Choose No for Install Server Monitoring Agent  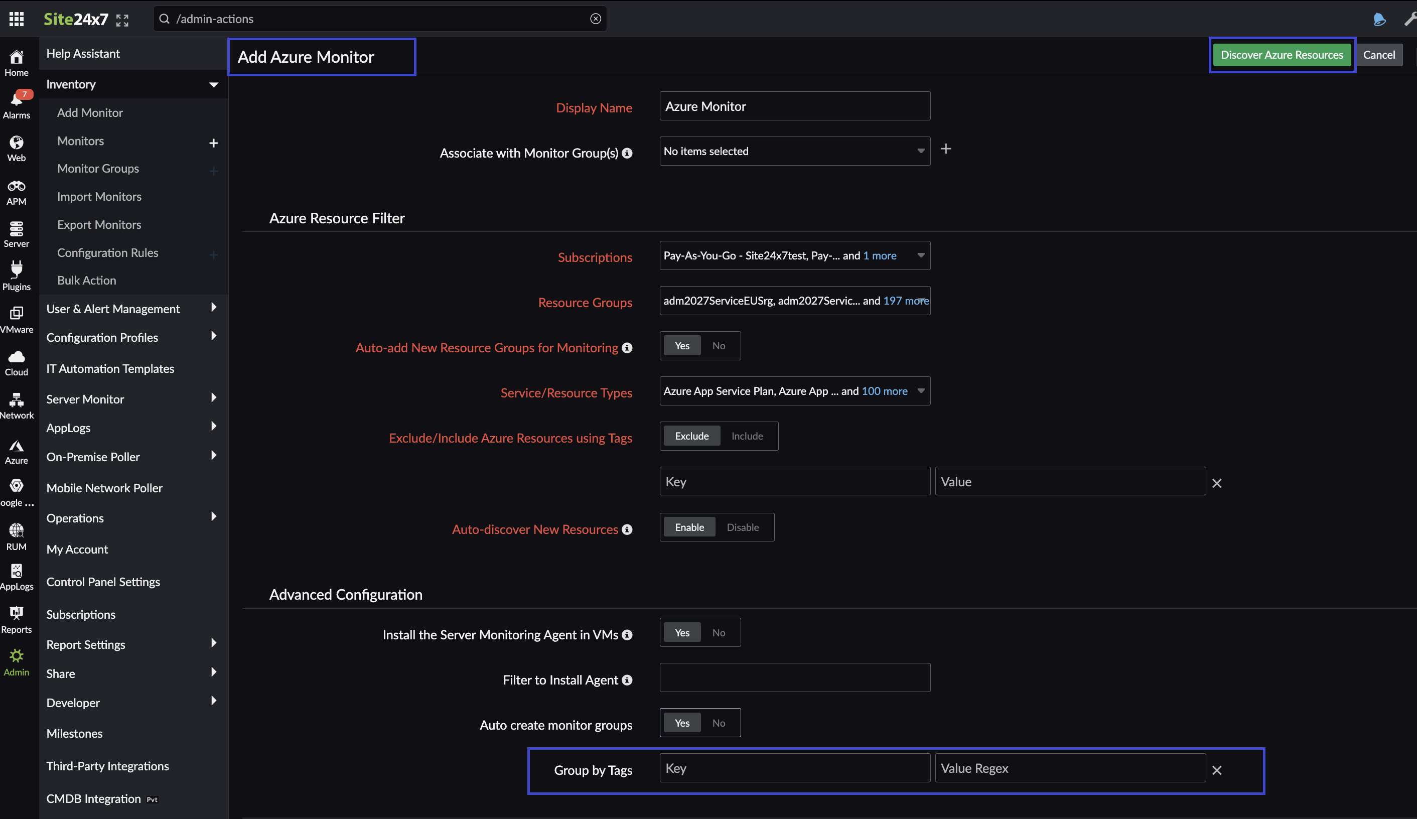[x=719, y=632]
